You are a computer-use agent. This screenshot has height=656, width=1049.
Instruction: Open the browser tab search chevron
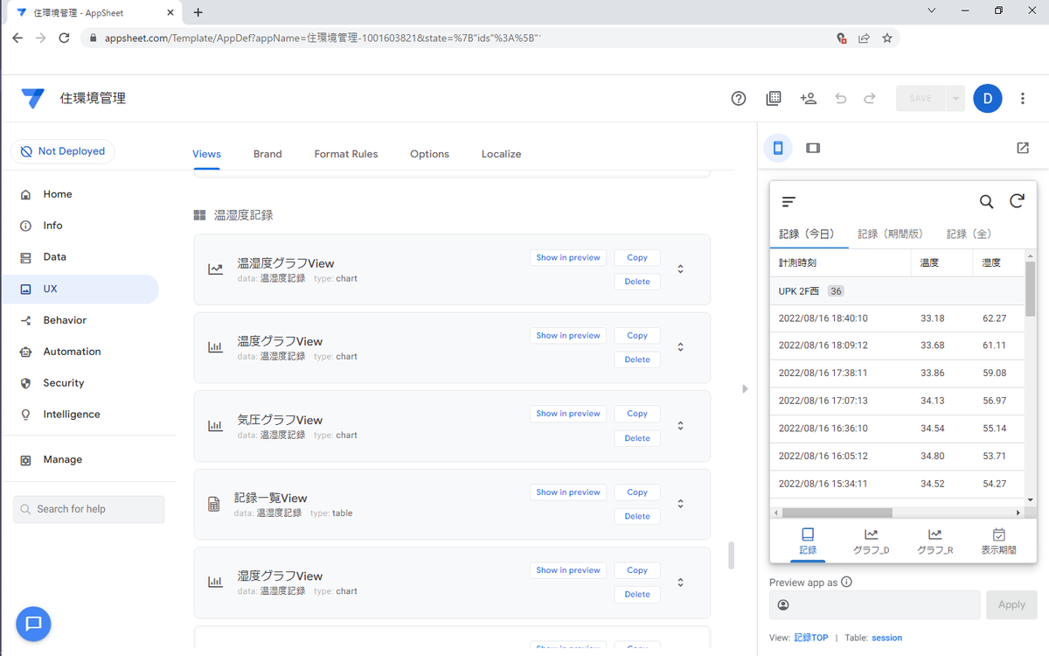(932, 11)
